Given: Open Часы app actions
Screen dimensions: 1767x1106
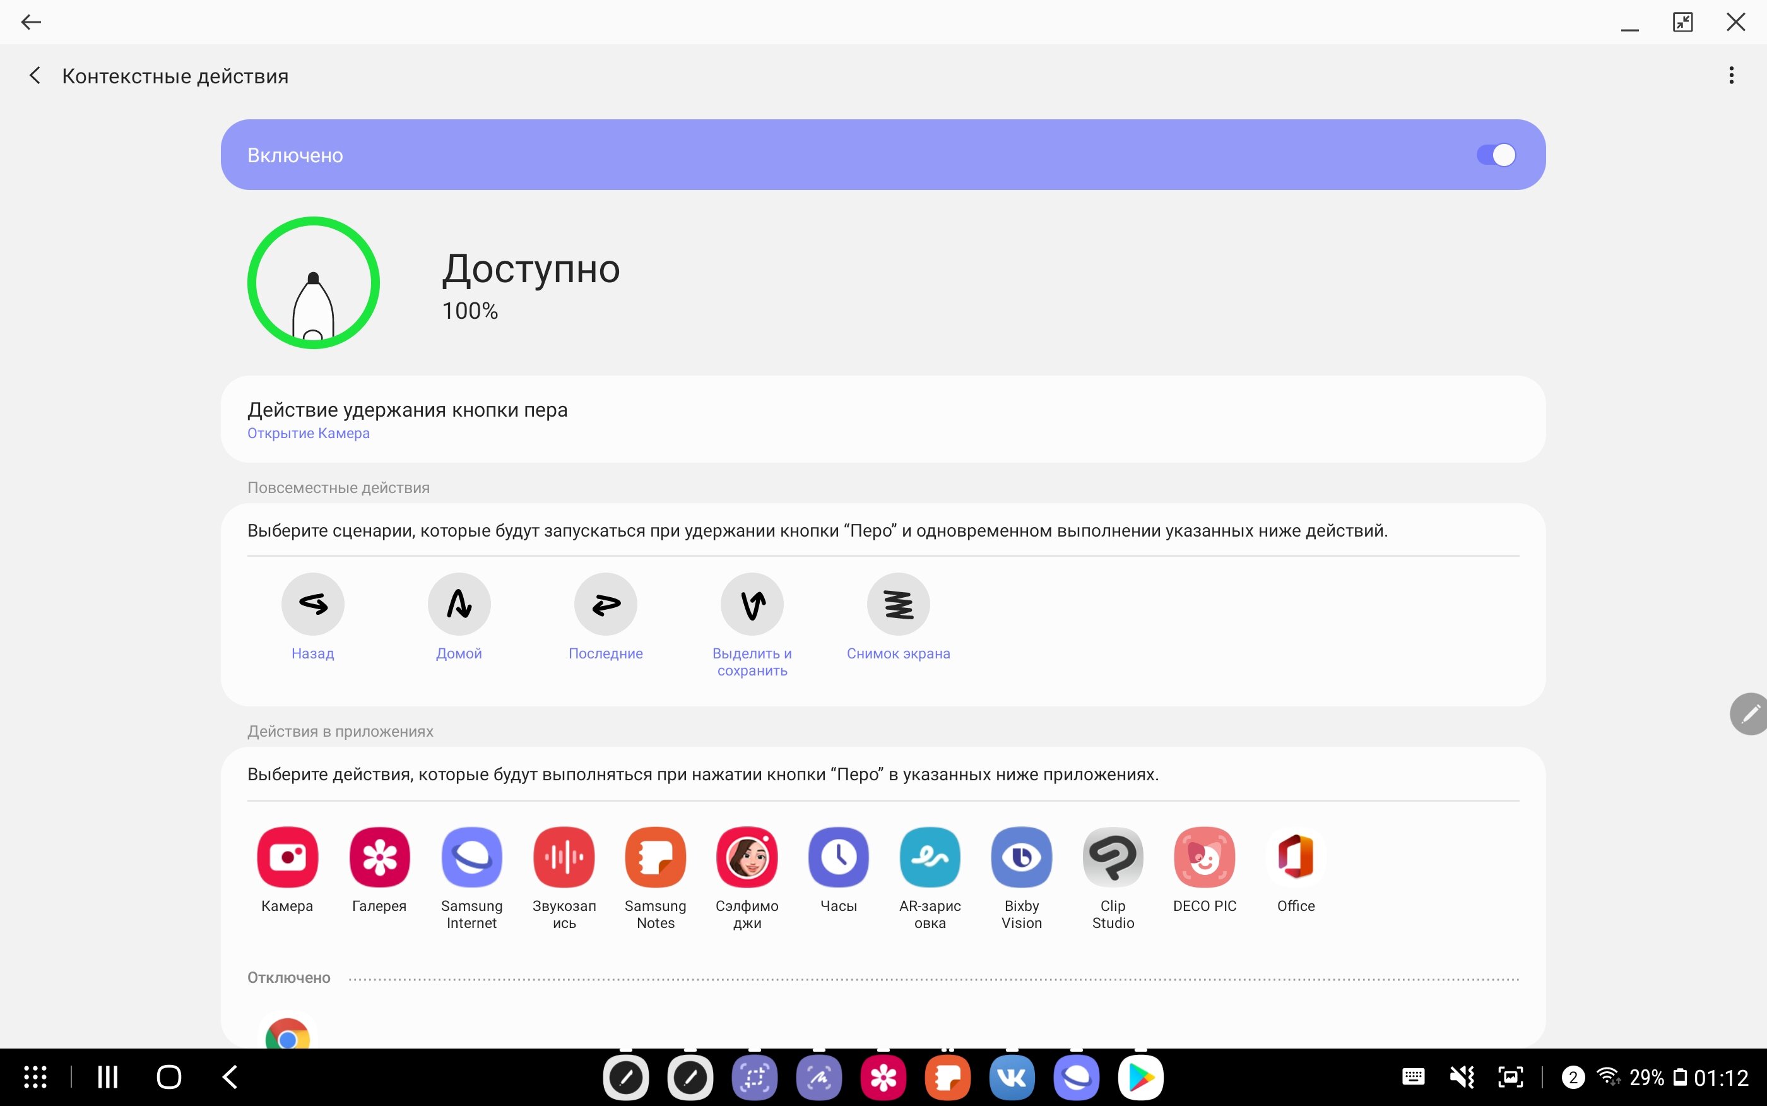Looking at the screenshot, I should (839, 870).
